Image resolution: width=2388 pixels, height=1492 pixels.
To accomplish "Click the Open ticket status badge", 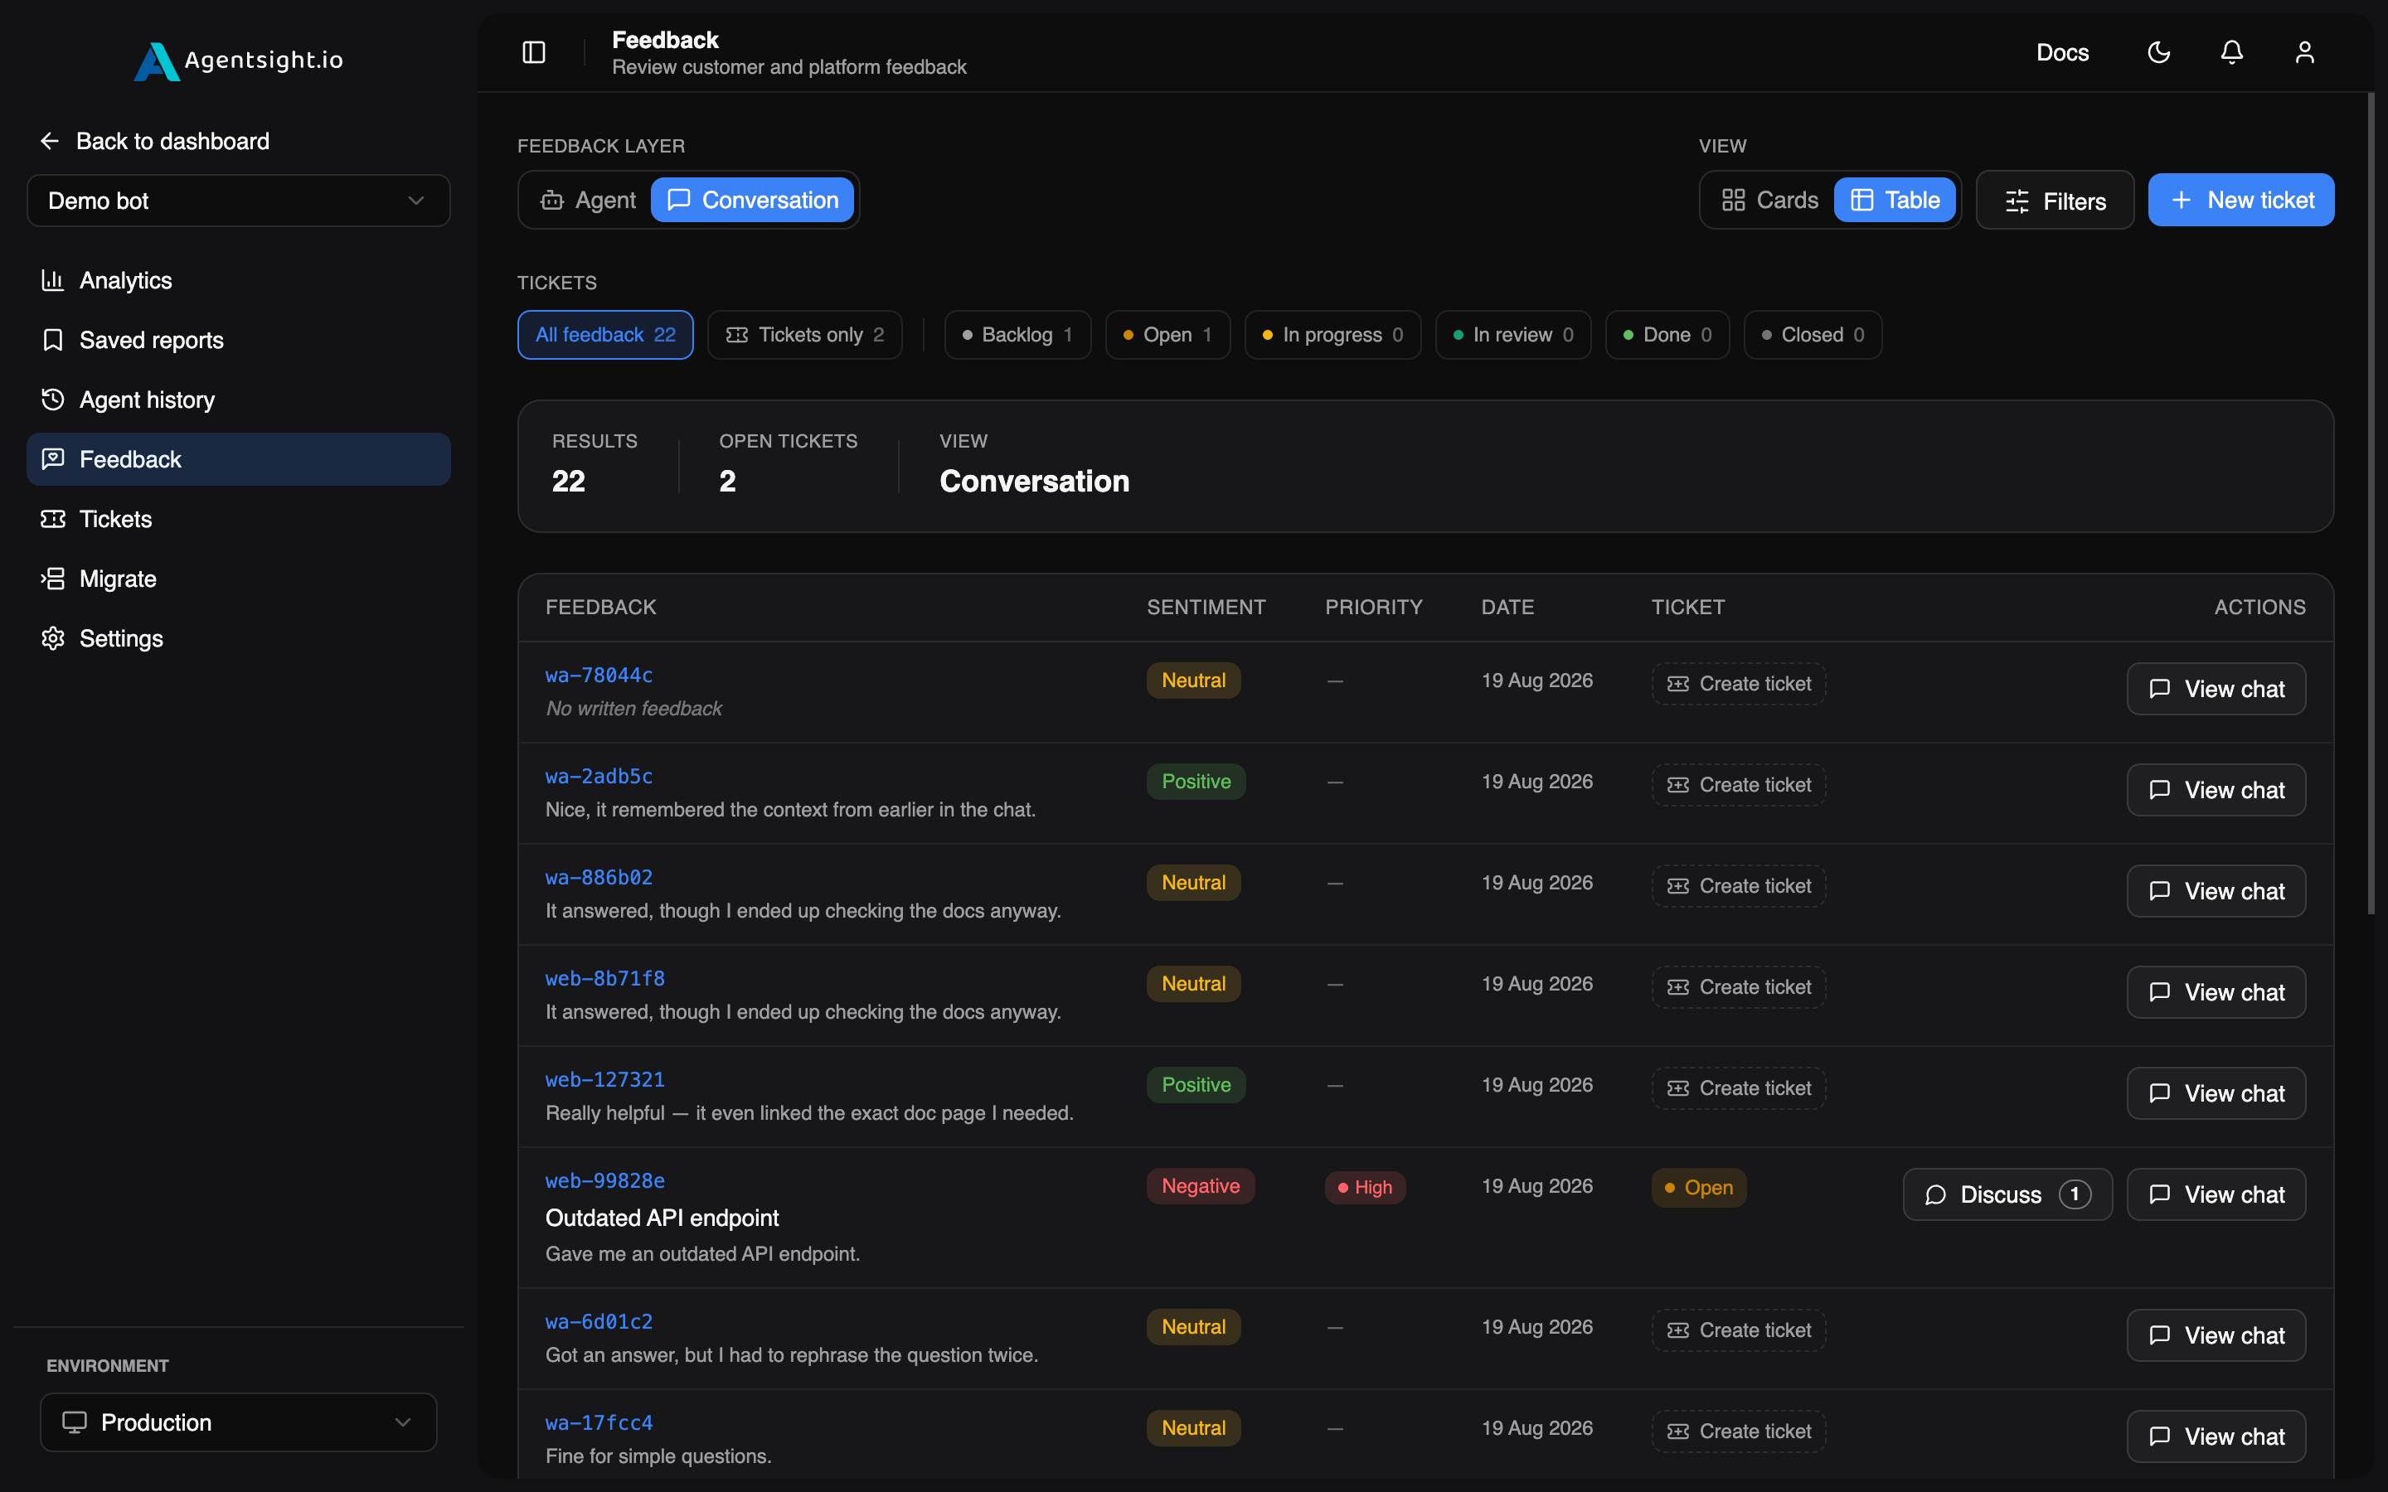I will (1697, 1187).
